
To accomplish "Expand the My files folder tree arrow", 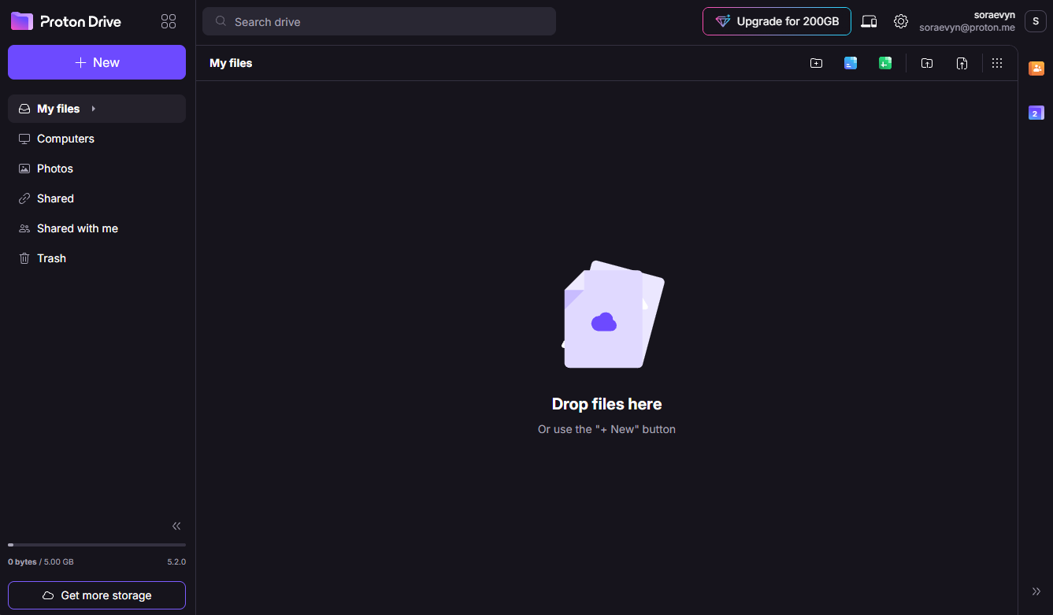I will click(93, 109).
